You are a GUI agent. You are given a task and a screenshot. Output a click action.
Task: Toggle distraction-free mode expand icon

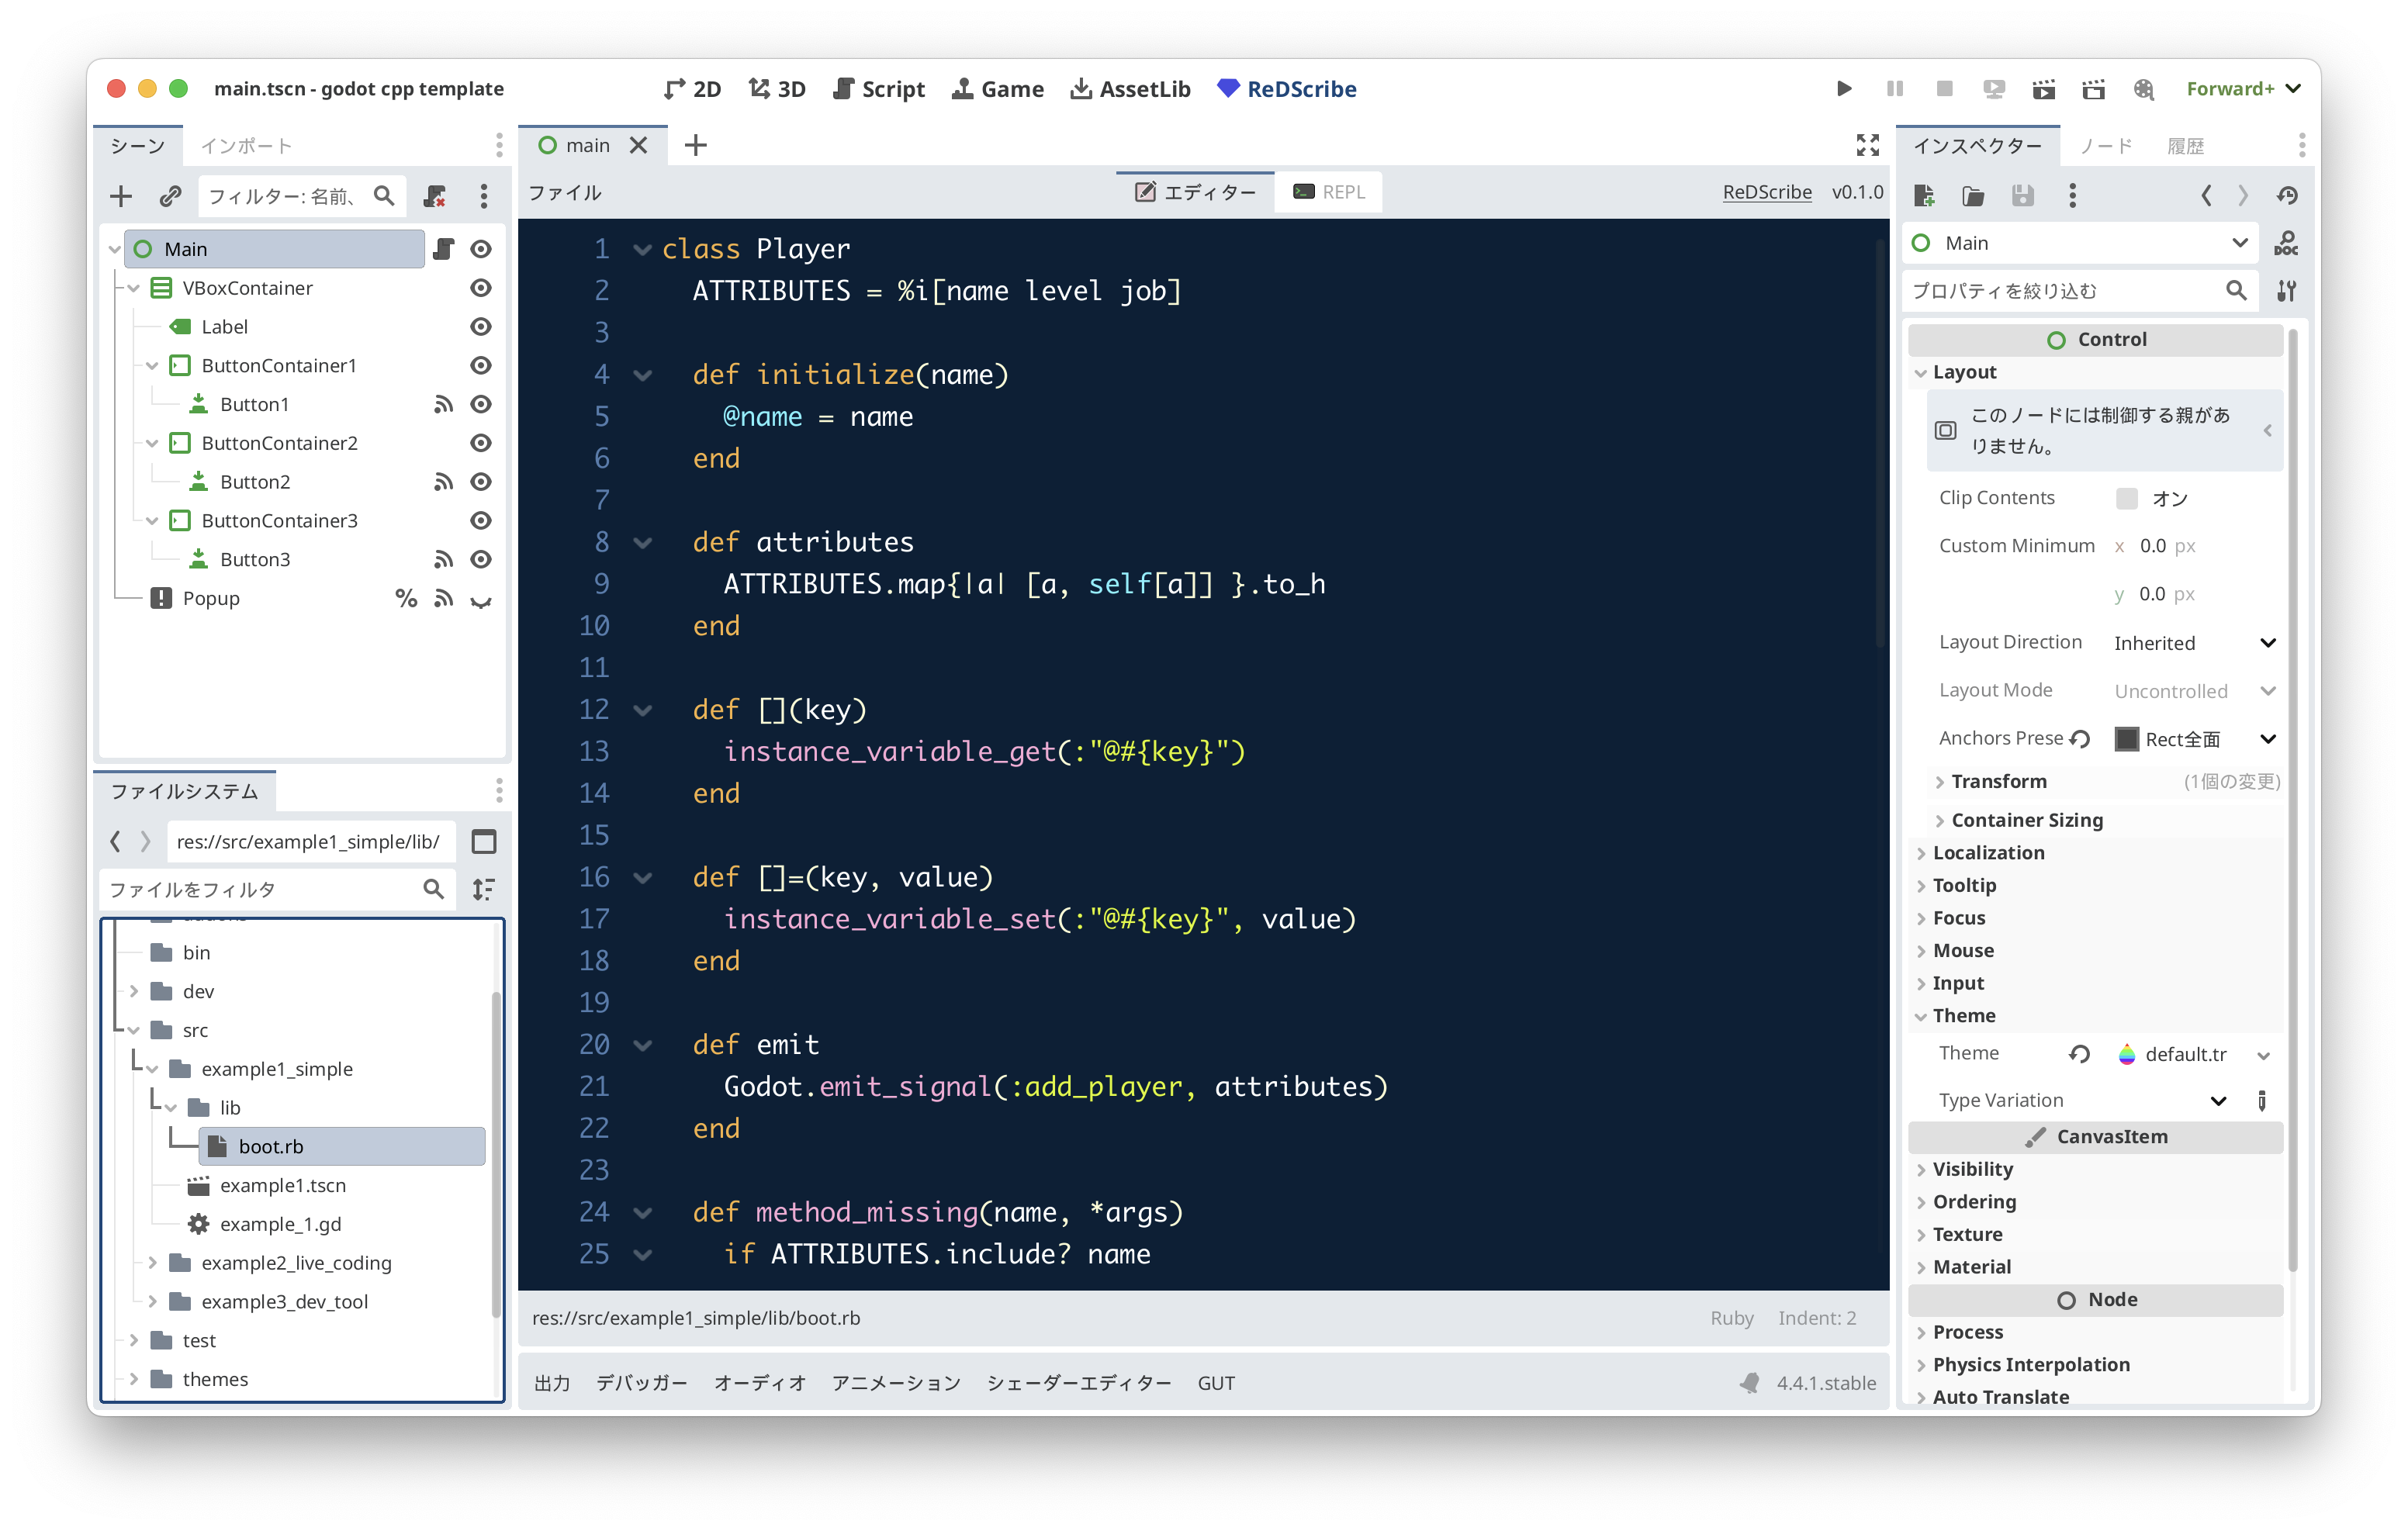[x=1867, y=145]
